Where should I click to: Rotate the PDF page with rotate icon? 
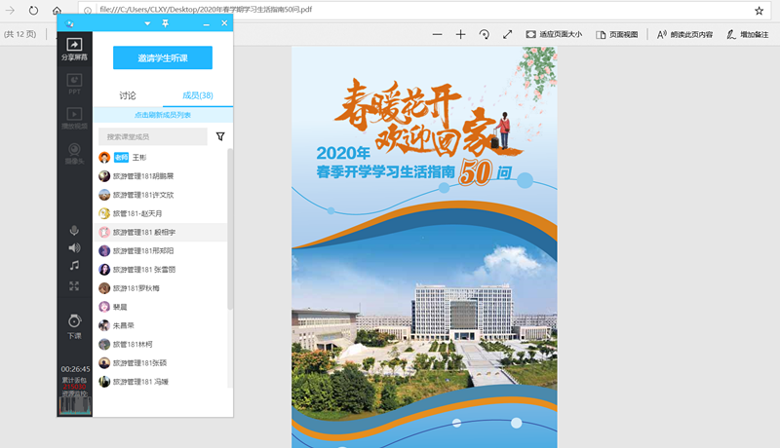pos(485,34)
